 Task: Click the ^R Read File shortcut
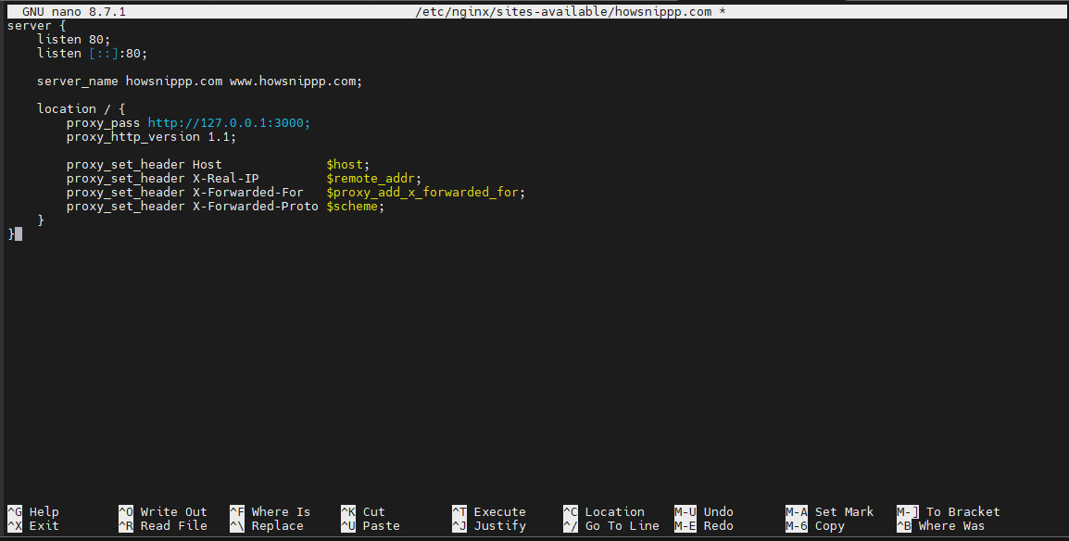tap(163, 526)
